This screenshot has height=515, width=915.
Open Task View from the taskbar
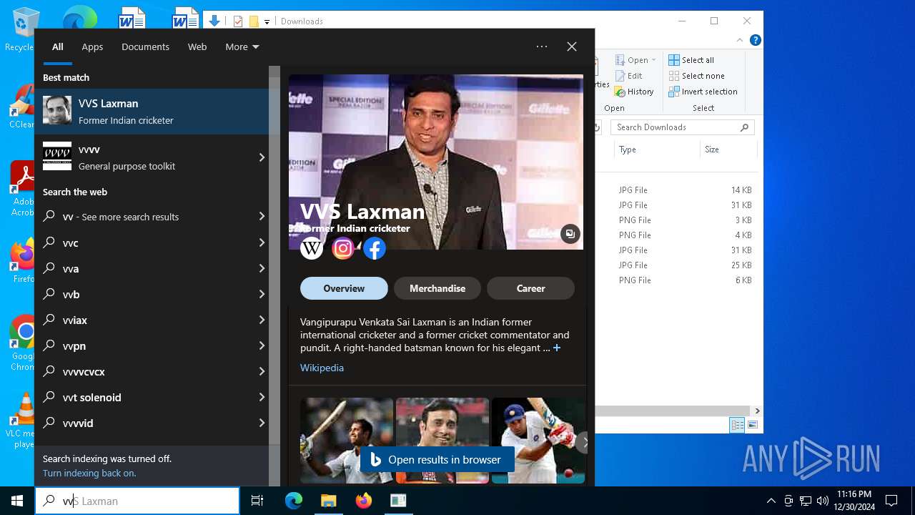click(x=257, y=501)
